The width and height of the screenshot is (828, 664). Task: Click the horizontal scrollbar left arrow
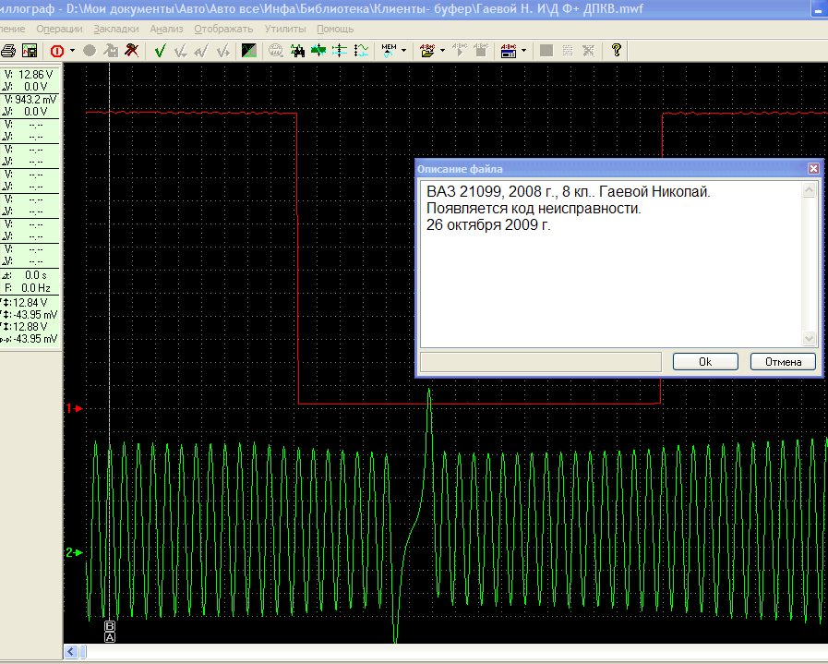coord(71,652)
